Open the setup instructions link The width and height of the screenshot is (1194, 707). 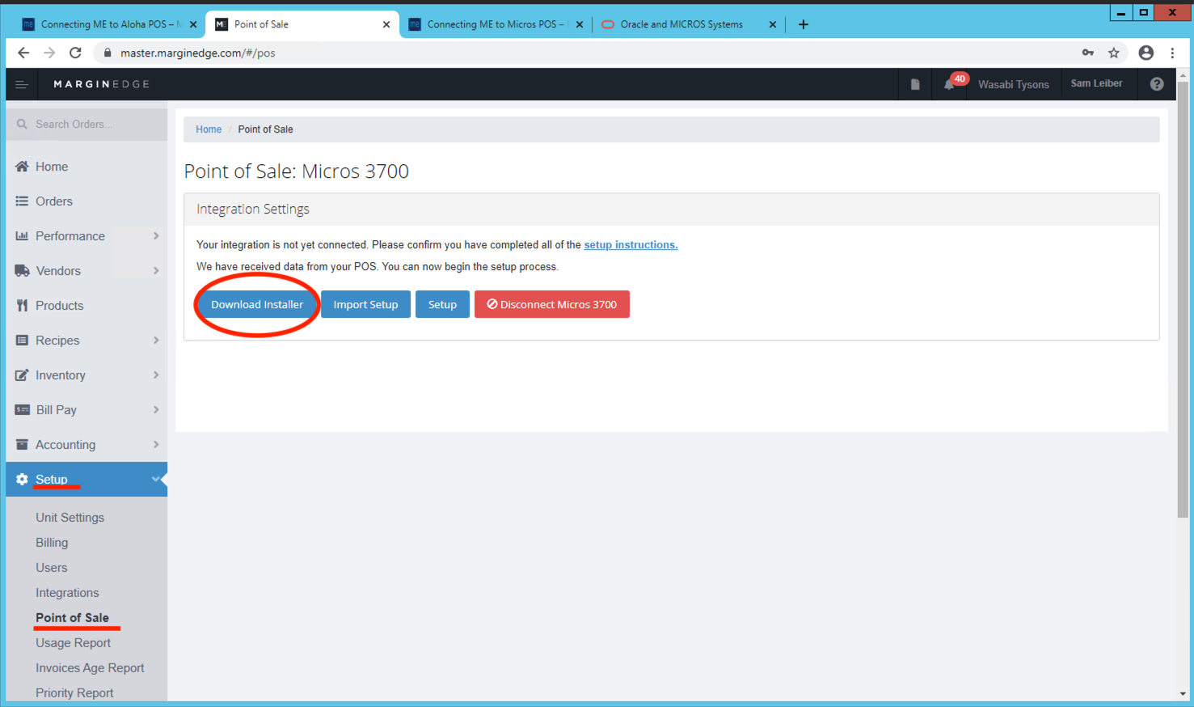pyautogui.click(x=631, y=245)
